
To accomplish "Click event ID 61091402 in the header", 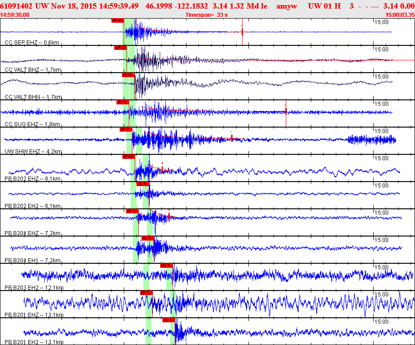I will [16, 6].
